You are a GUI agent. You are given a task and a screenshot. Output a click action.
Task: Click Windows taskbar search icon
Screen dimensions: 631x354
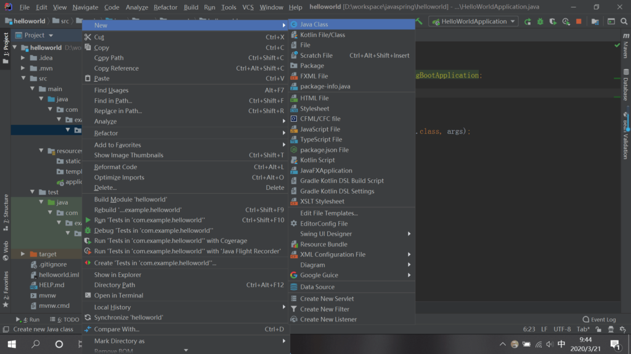[x=36, y=344]
